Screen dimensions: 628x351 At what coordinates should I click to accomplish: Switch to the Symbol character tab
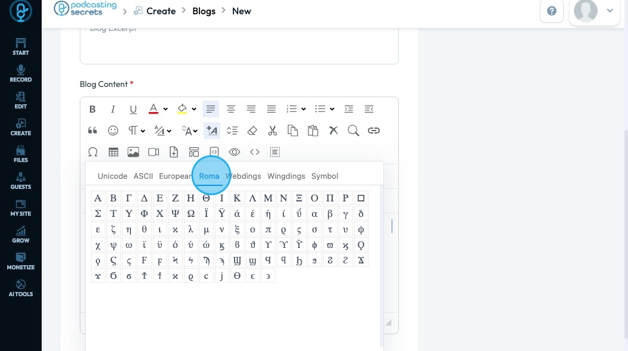(x=325, y=176)
